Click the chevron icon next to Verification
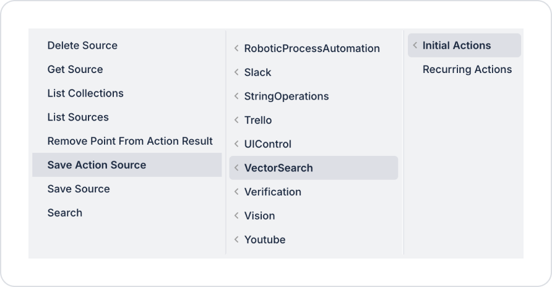The height and width of the screenshot is (287, 552). 236,192
